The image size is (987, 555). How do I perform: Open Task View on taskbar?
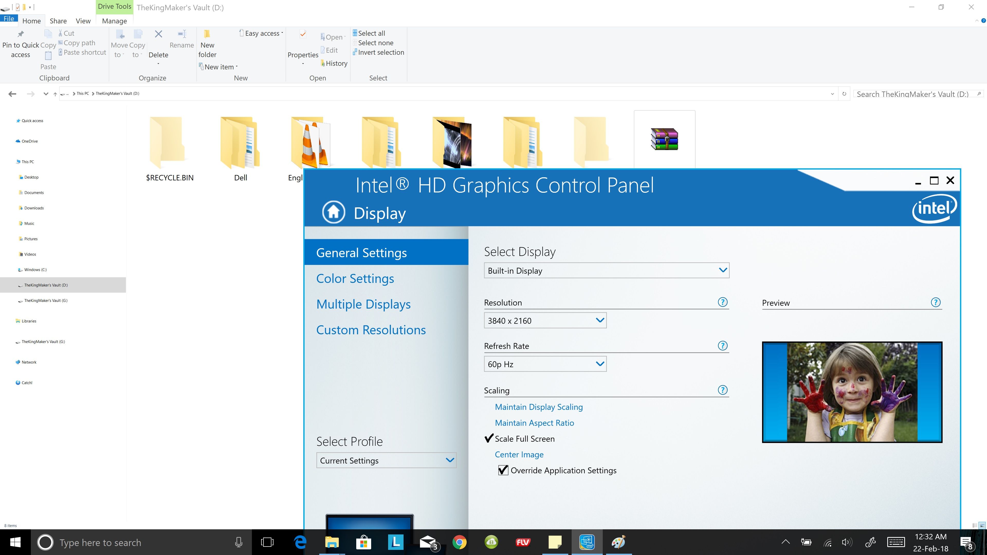[x=267, y=542]
